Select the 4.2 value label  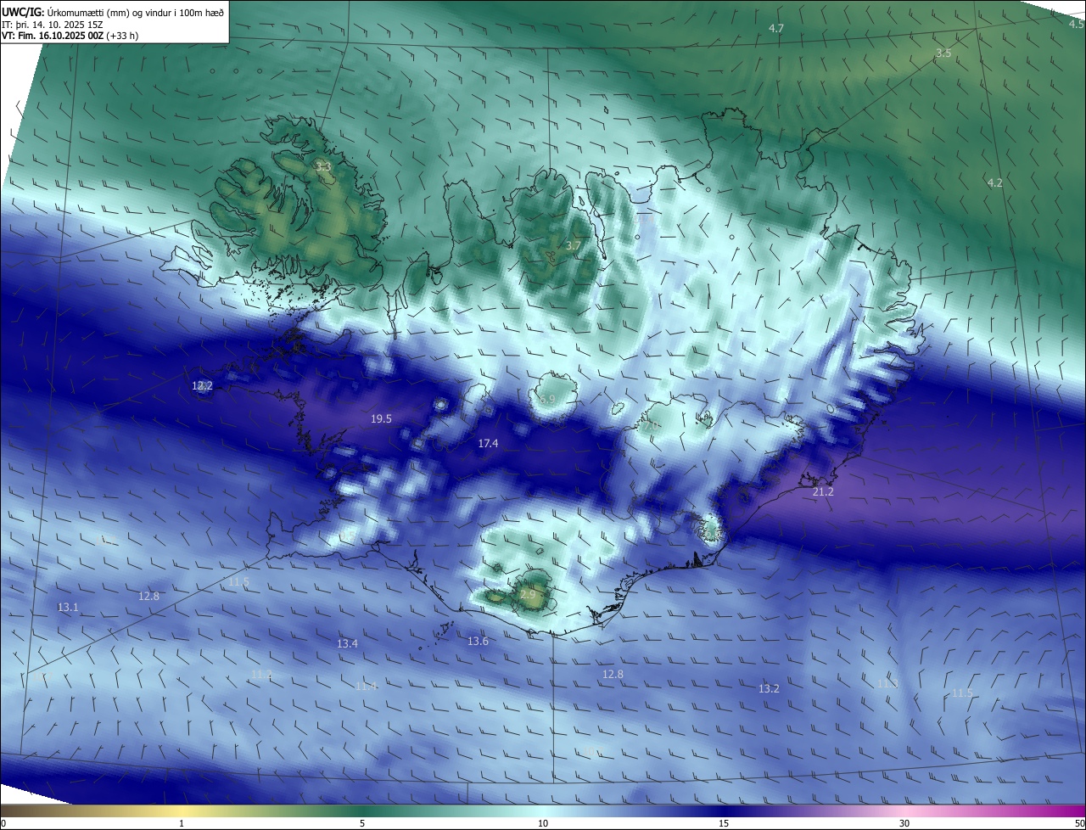995,183
